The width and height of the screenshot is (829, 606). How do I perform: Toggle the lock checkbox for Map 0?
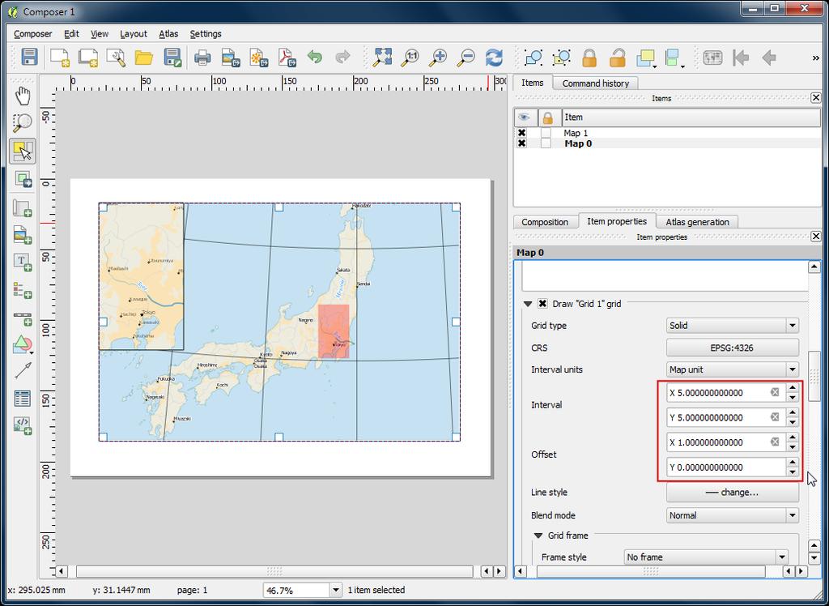[546, 143]
